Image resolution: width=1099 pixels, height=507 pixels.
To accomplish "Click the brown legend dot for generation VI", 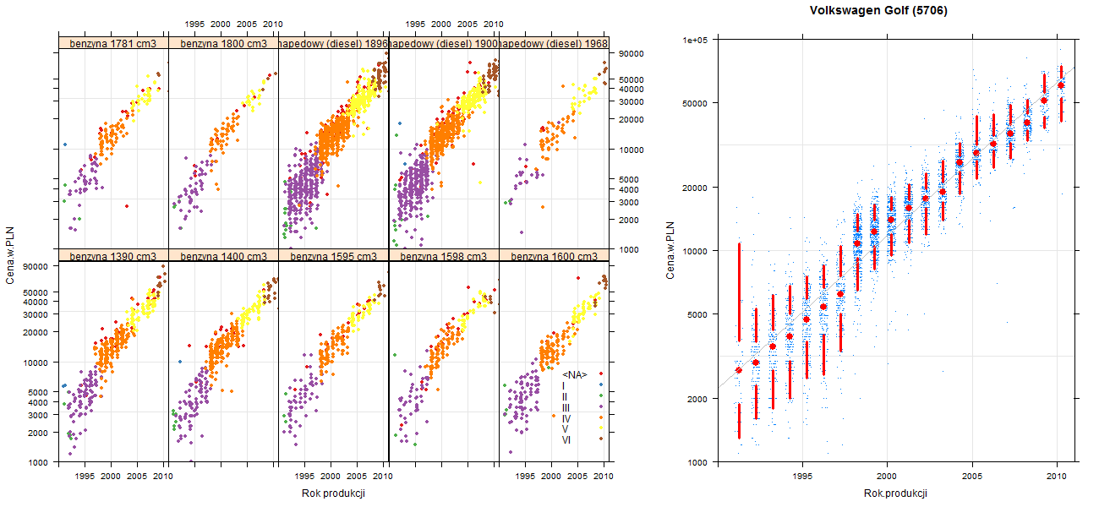I will pyautogui.click(x=600, y=439).
